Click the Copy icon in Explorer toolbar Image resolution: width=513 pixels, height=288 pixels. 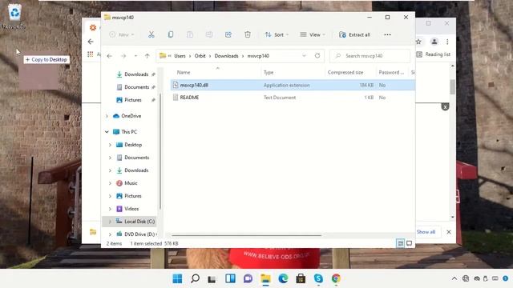(171, 34)
